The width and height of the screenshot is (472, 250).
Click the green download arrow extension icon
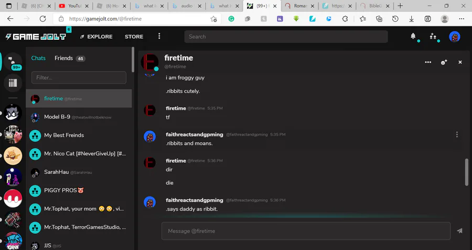296,19
